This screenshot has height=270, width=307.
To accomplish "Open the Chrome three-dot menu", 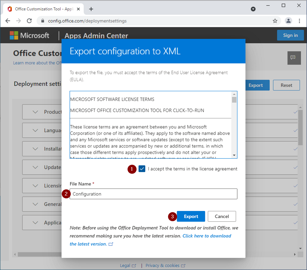I will (299, 21).
